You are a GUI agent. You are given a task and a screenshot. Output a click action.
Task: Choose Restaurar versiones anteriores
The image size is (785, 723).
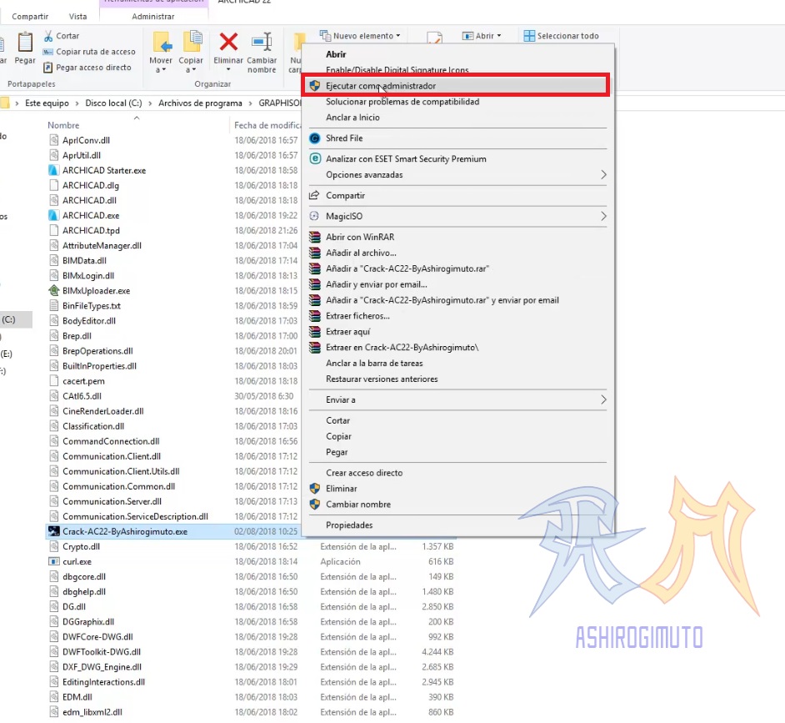click(382, 379)
